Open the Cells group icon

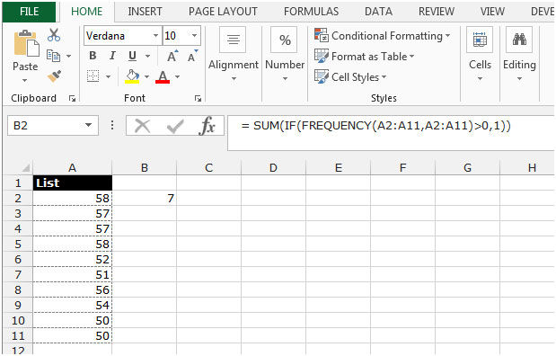[480, 40]
